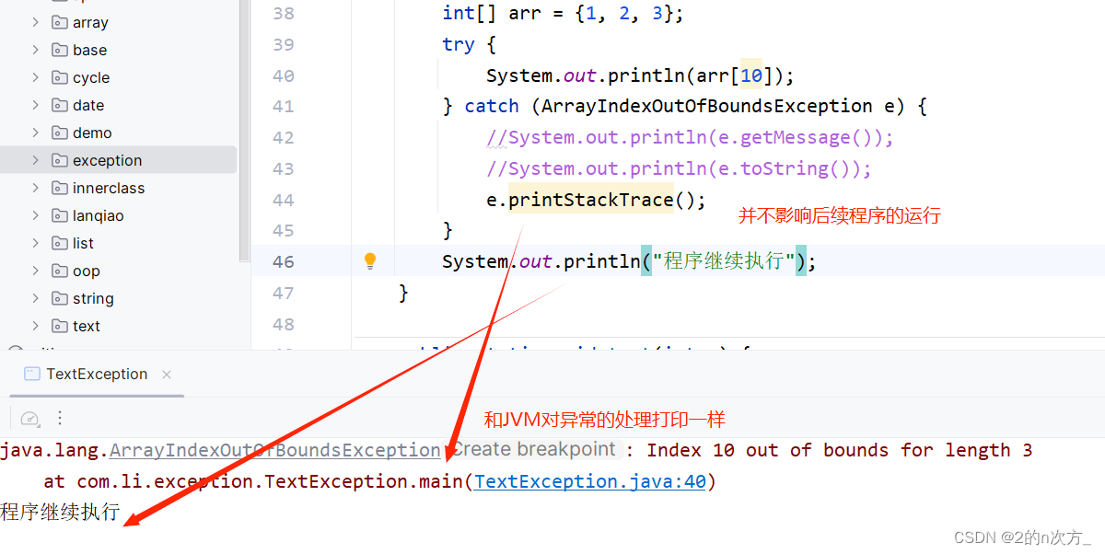The height and width of the screenshot is (554, 1105).
Task: Click line number 44 in gutter
Action: 284,201
